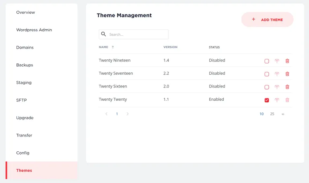
Task: Open the Config section
Action: click(23, 153)
